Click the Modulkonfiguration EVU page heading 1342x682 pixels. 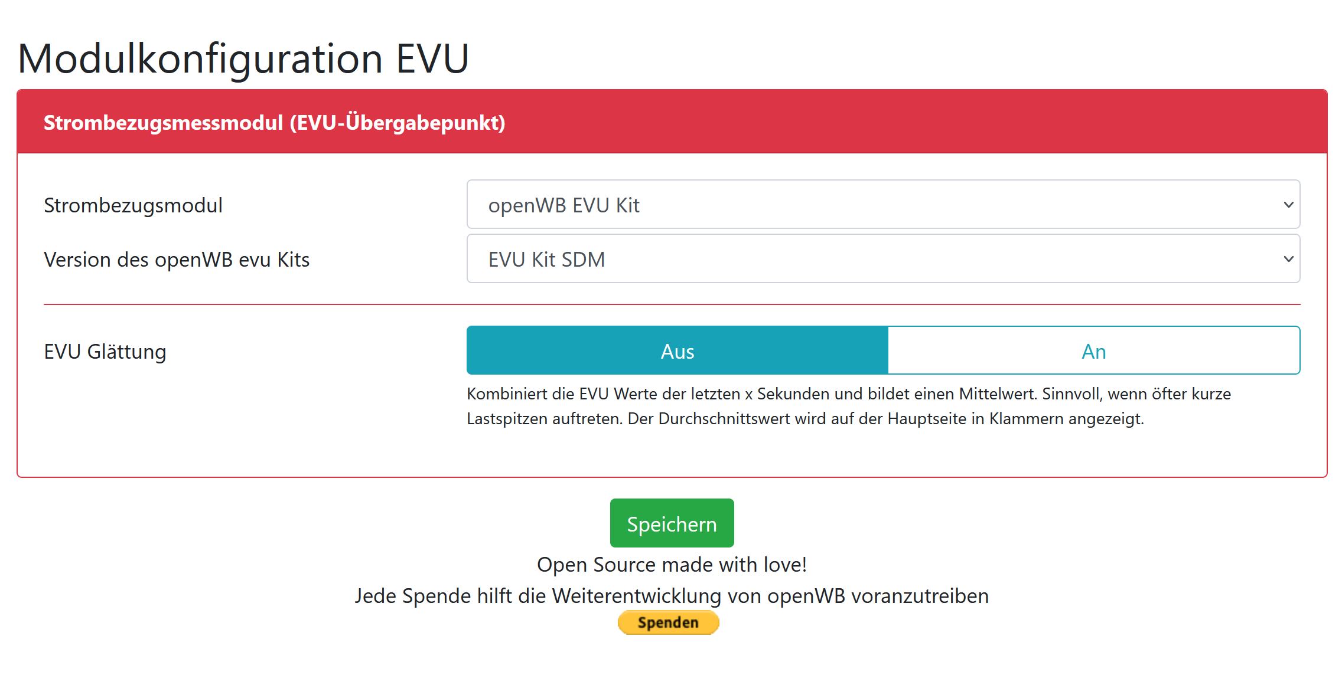(243, 58)
